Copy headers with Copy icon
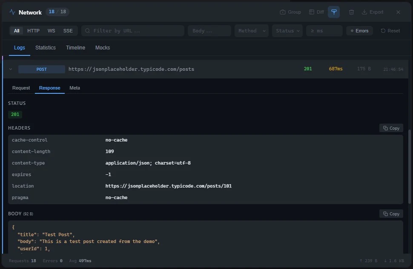Screen dimensions: 413x269 (x=385, y=128)
